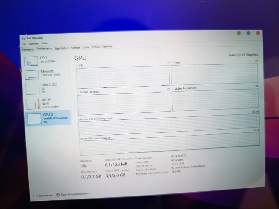Click the 0,1/2,1 GB GPU Memory value

point(91,176)
